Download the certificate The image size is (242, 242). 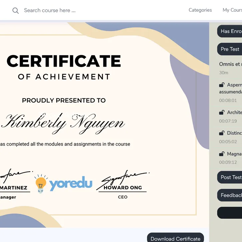[x=175, y=238]
